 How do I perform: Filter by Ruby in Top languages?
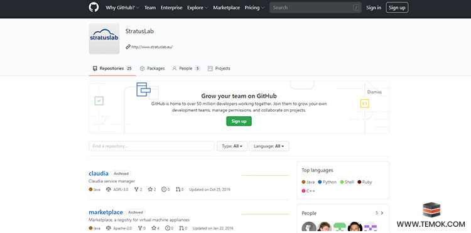coord(365,182)
